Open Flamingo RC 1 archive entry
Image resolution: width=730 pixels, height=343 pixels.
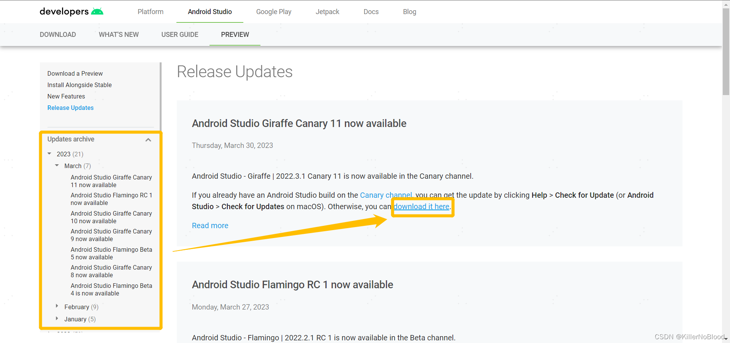111,199
